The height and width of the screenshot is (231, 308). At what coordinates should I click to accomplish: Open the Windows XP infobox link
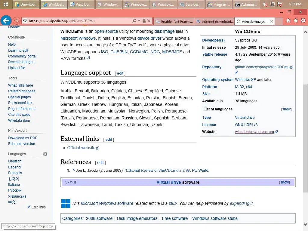tap(245, 79)
